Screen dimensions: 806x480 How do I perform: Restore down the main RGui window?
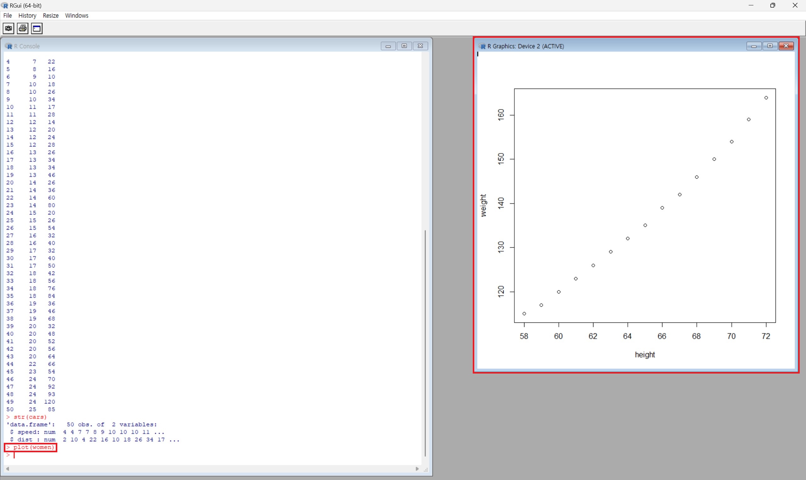coord(773,5)
